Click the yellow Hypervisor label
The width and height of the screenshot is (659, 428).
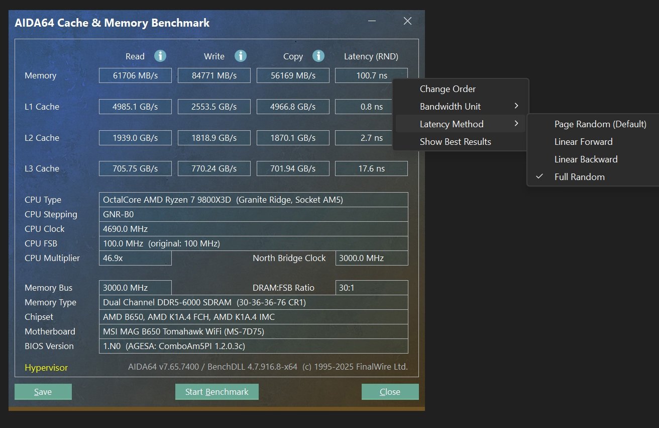point(46,368)
